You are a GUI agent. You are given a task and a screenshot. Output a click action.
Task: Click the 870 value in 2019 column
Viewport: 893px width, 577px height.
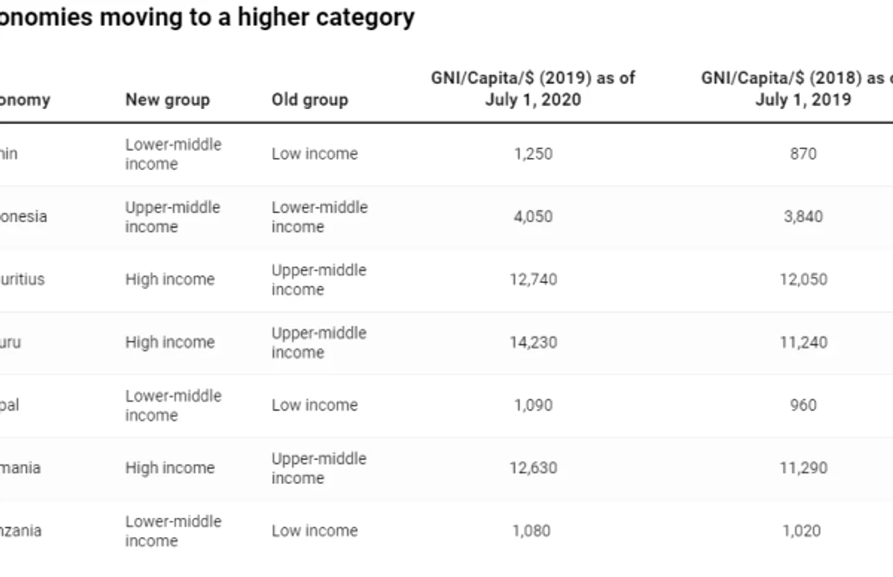[803, 154]
